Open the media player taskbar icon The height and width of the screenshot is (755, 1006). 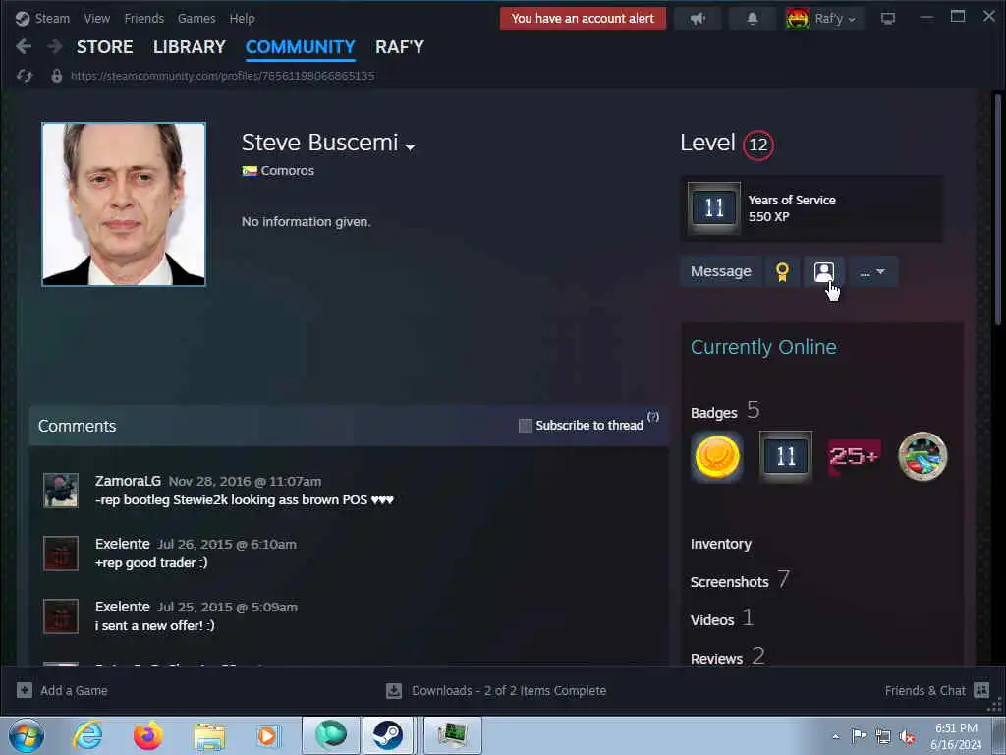tap(267, 735)
